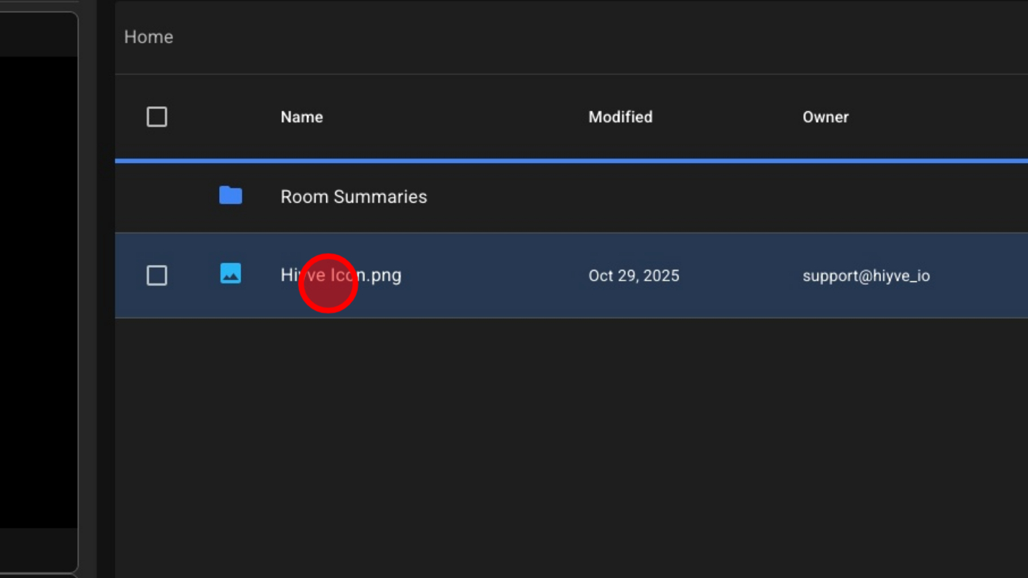This screenshot has width=1028, height=578.
Task: Sort files by the Modified column header
Action: [x=620, y=118]
